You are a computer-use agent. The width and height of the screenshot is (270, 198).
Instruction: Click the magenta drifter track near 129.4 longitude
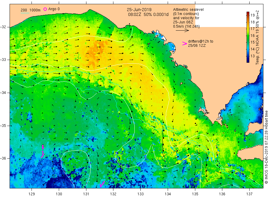coord(43,151)
